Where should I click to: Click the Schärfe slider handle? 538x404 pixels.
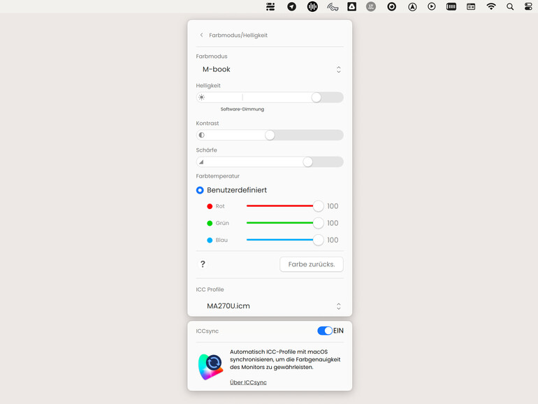point(307,162)
